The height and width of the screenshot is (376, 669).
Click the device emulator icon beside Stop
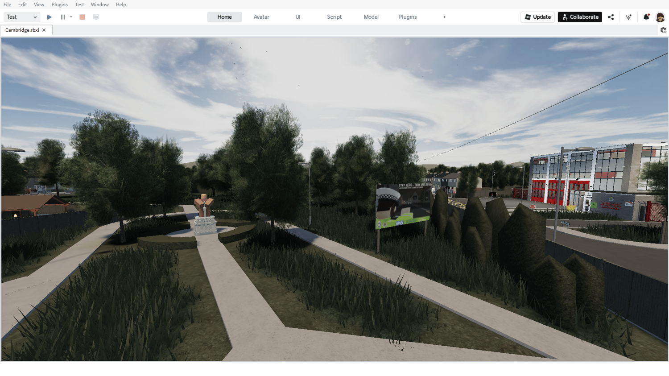pos(96,17)
